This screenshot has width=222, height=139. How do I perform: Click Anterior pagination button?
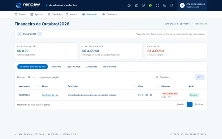tap(181, 104)
